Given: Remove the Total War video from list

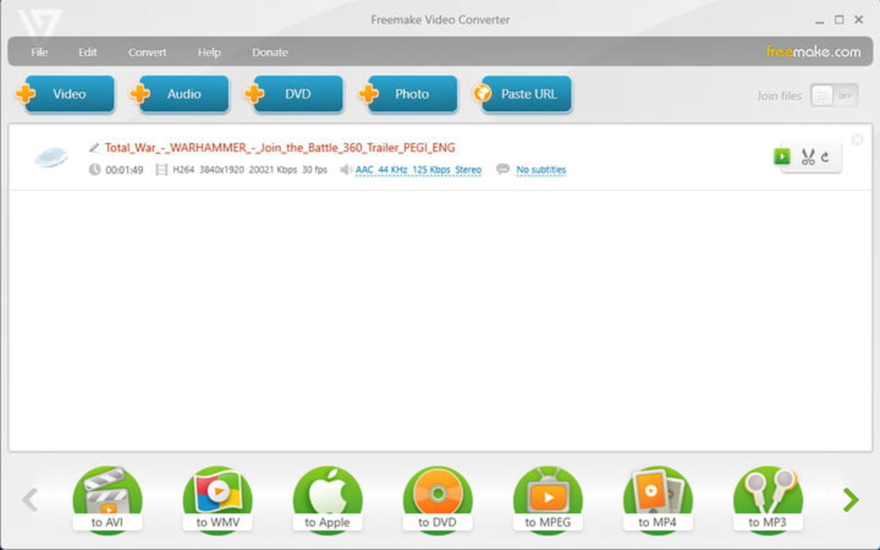Looking at the screenshot, I should [858, 139].
